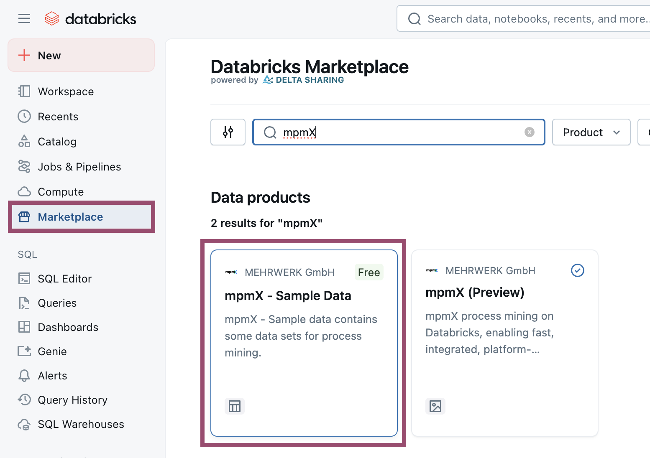Click the New button
Viewport: 650px width, 458px height.
81,55
